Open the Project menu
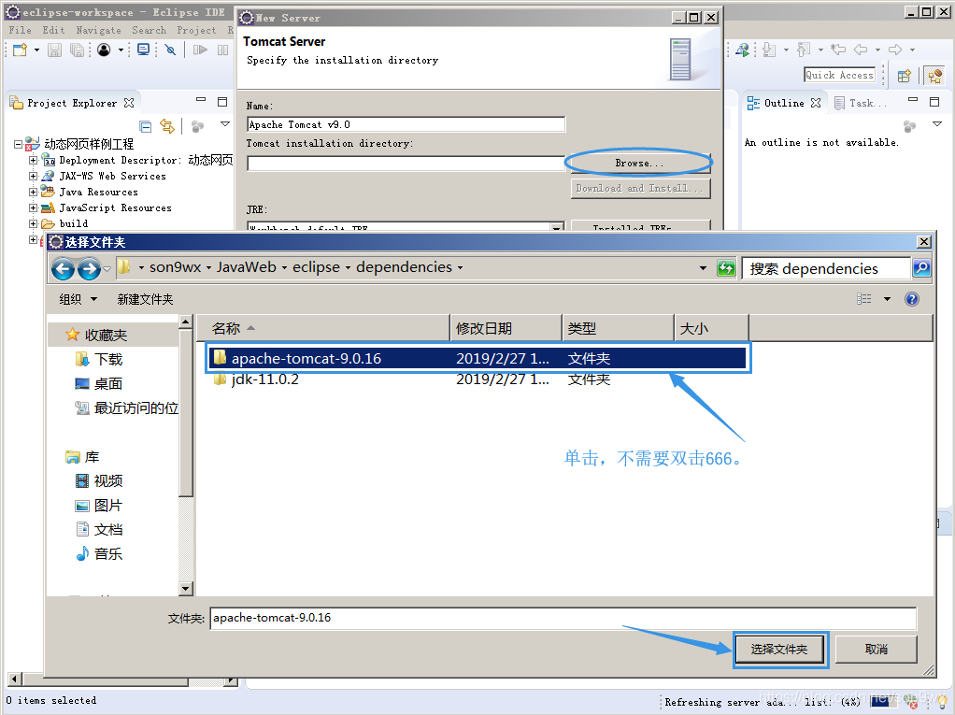The image size is (955, 715). pos(197,30)
